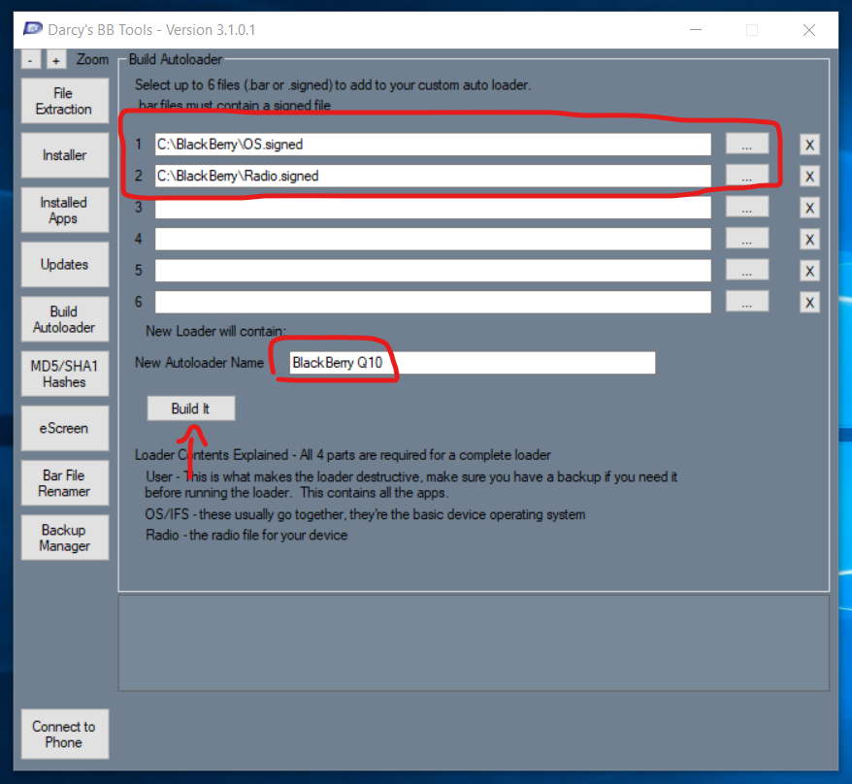Open MD5/SHA1 Hashes section

click(x=65, y=374)
